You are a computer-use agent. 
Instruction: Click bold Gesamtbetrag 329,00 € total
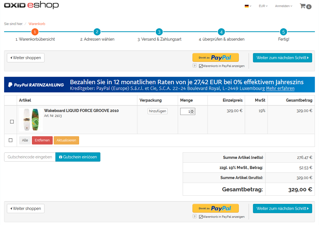(x=300, y=190)
